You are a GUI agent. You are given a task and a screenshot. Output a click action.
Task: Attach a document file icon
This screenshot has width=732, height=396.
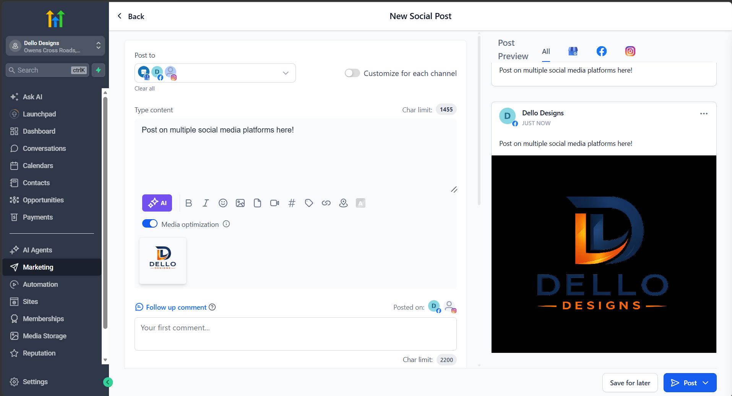pos(257,203)
